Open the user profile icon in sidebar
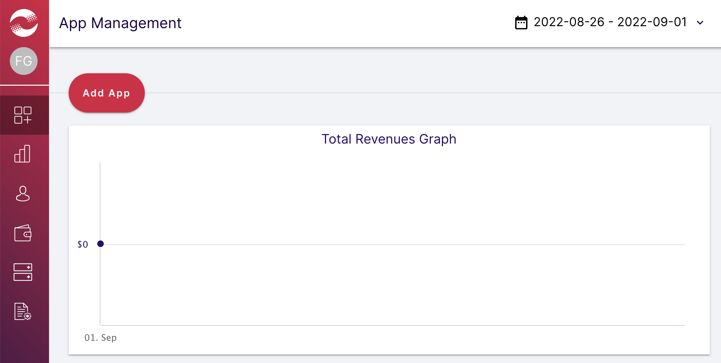 (x=23, y=194)
